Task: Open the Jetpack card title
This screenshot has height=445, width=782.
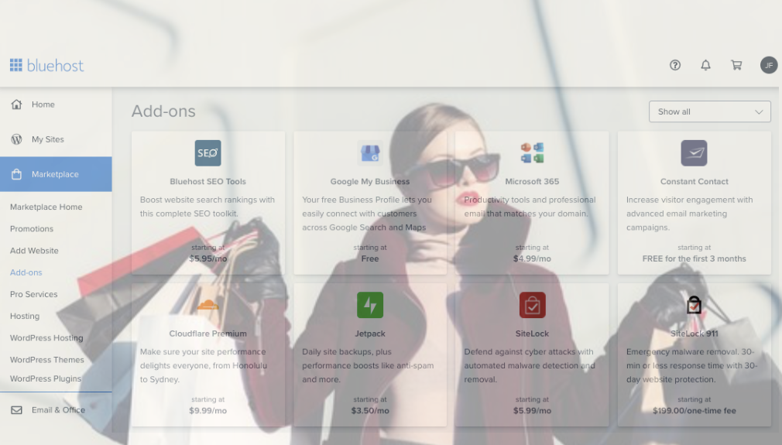Action: pos(370,334)
